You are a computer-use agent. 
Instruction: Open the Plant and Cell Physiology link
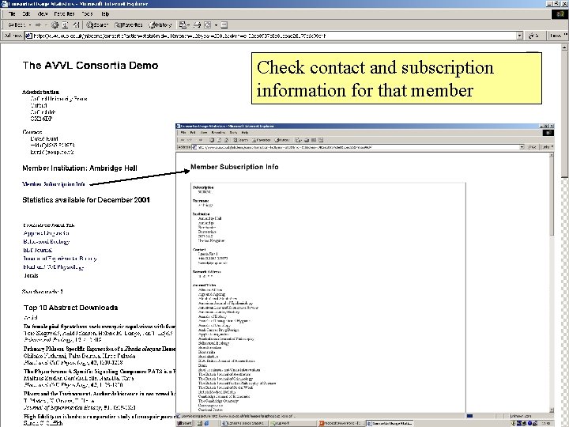point(54,267)
